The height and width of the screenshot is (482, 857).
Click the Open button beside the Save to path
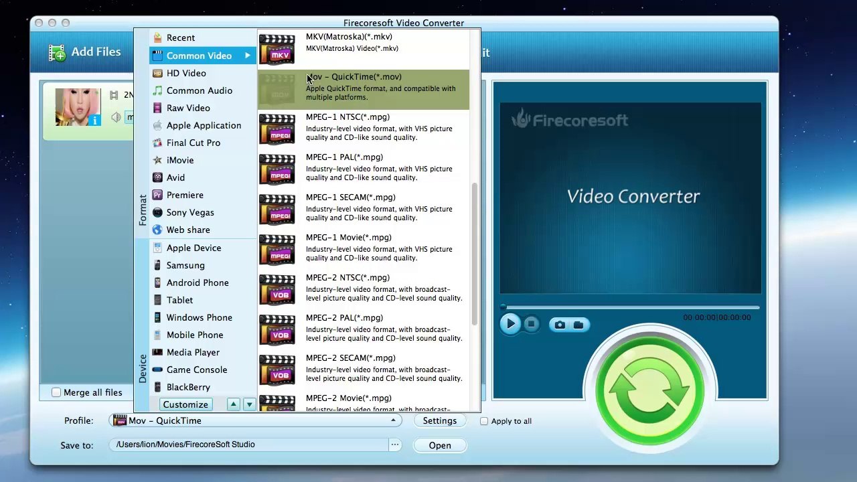coord(440,445)
